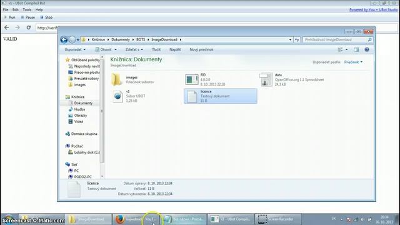Go forward in the UBot browser
The height and width of the screenshot is (225, 400).
pyautogui.click(x=17, y=27)
